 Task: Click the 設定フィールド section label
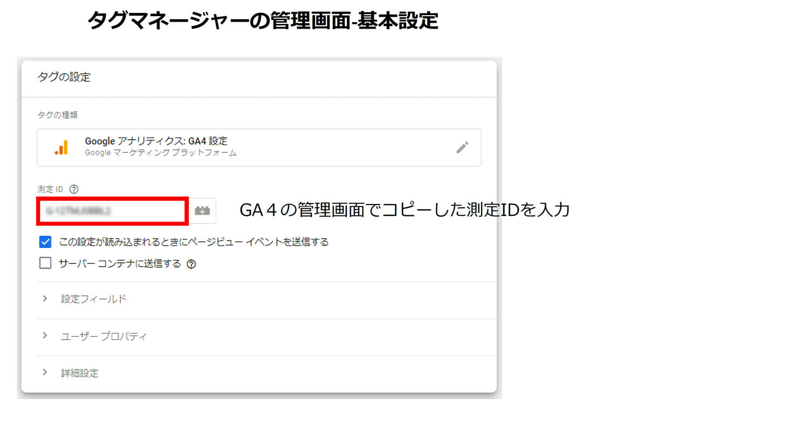click(94, 299)
